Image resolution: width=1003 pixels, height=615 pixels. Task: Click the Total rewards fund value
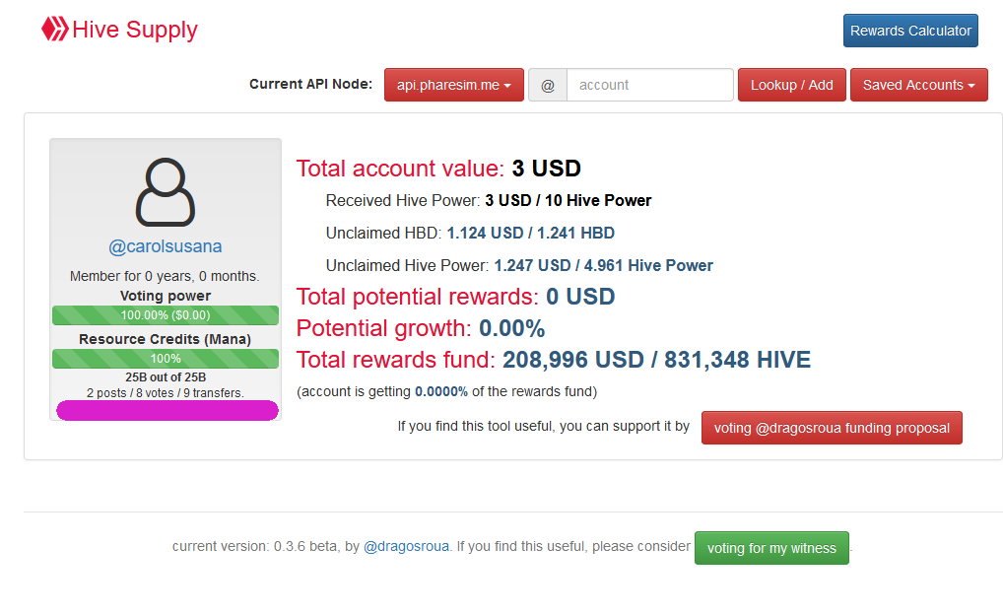coord(656,360)
